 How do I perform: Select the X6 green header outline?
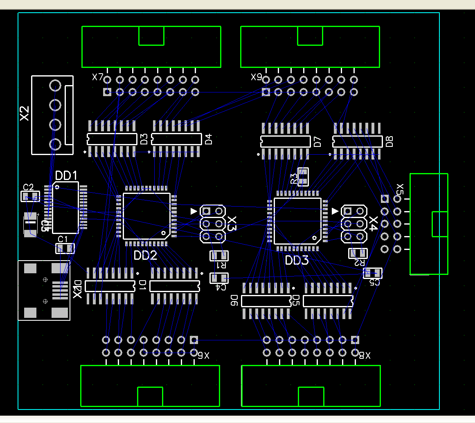point(150,386)
